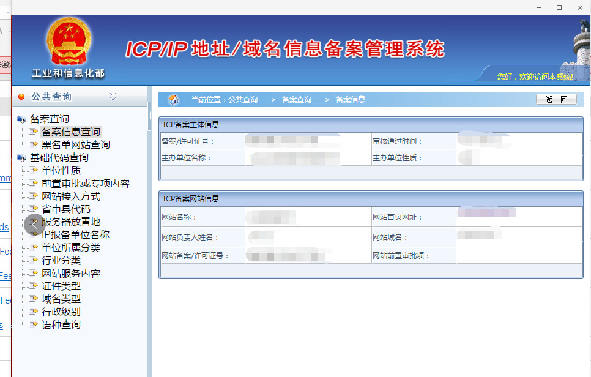Click the page icon beside 单位所属分类
Viewport: 591px width, 377px height.
click(x=33, y=247)
